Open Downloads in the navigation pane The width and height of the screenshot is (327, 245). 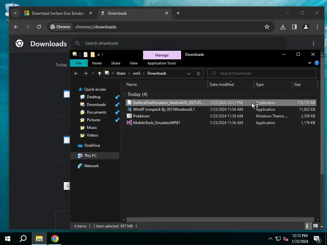pyautogui.click(x=96, y=105)
